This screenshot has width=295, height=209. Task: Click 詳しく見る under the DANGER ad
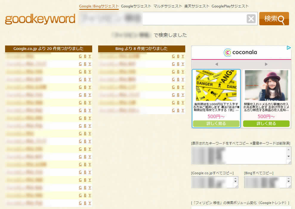pyautogui.click(x=216, y=123)
